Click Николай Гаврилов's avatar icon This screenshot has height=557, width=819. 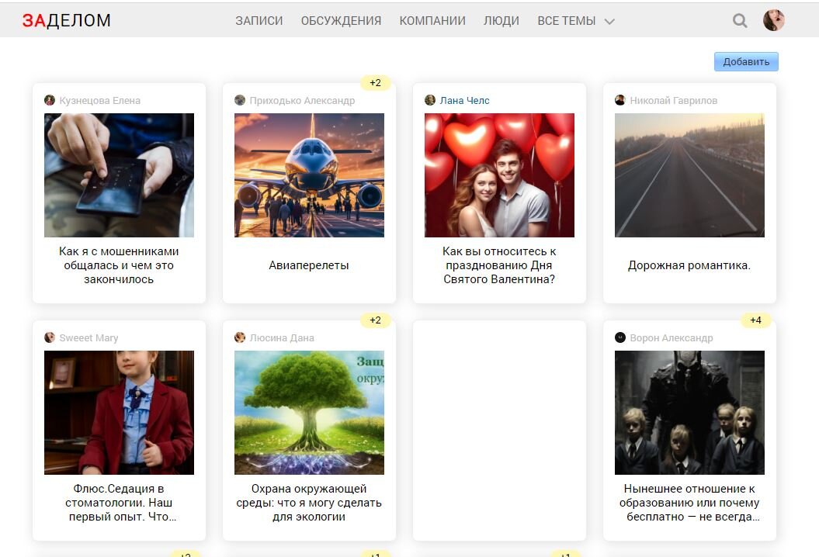click(619, 100)
